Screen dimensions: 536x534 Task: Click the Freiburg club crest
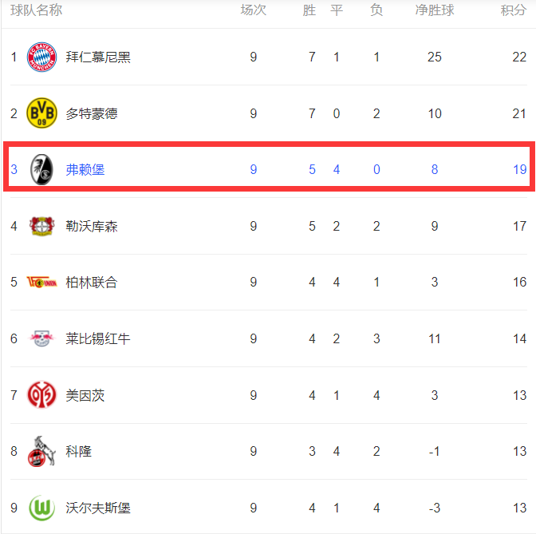(41, 169)
